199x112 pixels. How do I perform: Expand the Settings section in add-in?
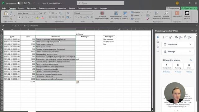[x=178, y=52]
